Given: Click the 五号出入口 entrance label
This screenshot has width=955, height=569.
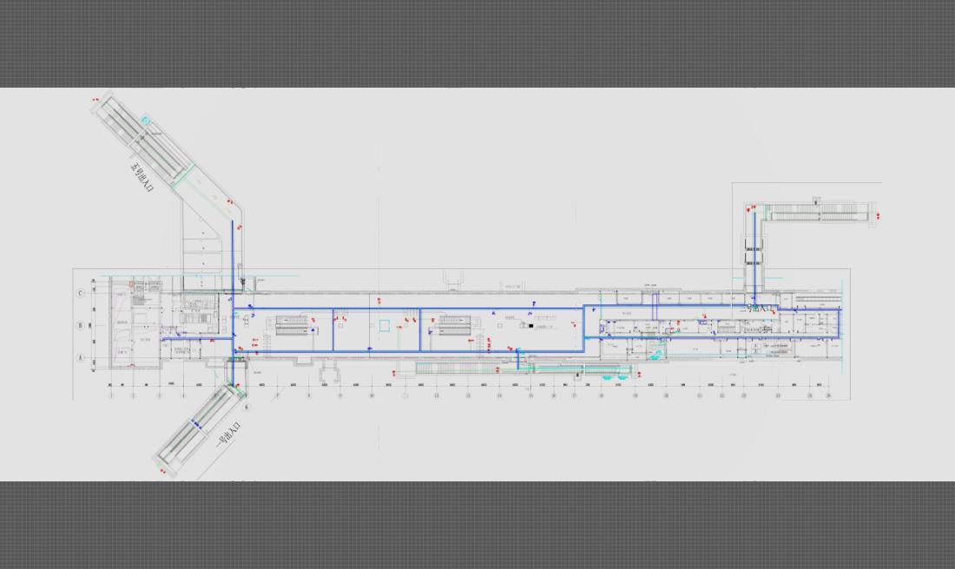Looking at the screenshot, I should [142, 176].
